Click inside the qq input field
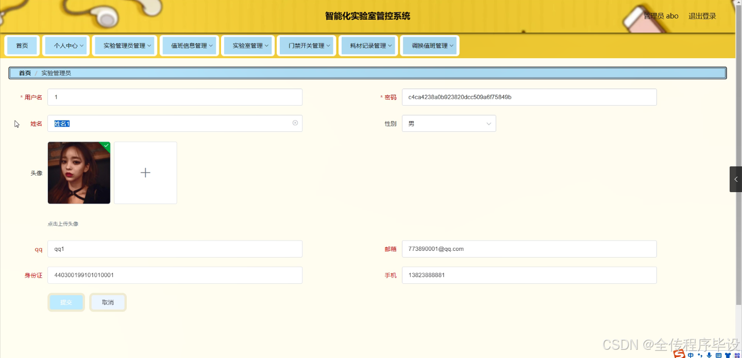The image size is (742, 358). [x=175, y=249]
